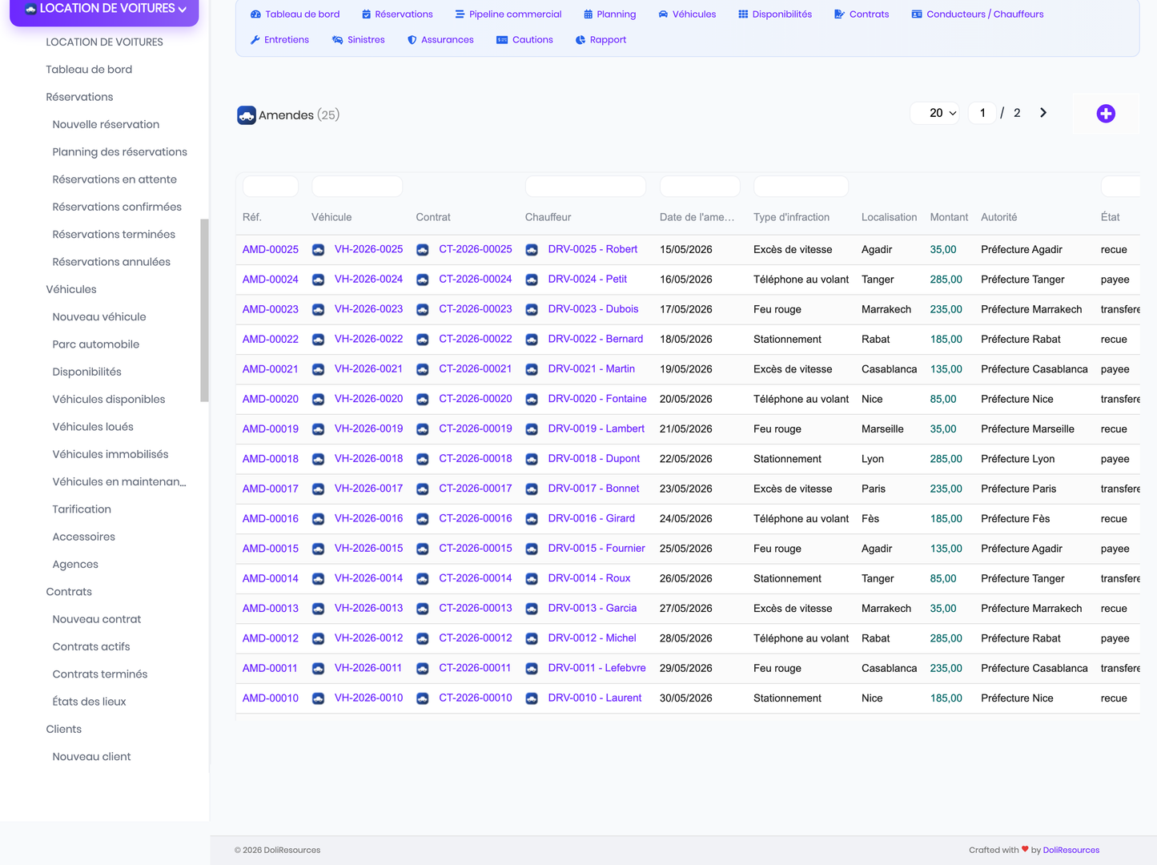Image resolution: width=1157 pixels, height=865 pixels.
Task: Click the Chauffeur filter field
Action: click(586, 187)
